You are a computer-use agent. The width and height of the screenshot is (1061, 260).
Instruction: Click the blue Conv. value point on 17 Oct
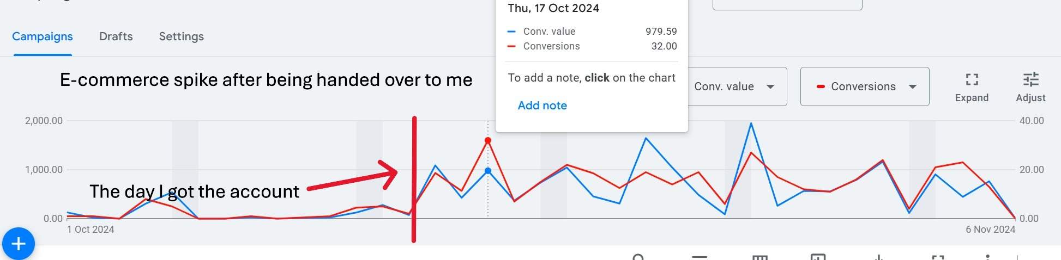pos(488,171)
